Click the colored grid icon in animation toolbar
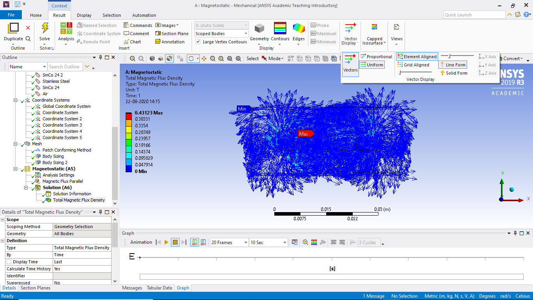The image size is (533, 300). pyautogui.click(x=314, y=243)
